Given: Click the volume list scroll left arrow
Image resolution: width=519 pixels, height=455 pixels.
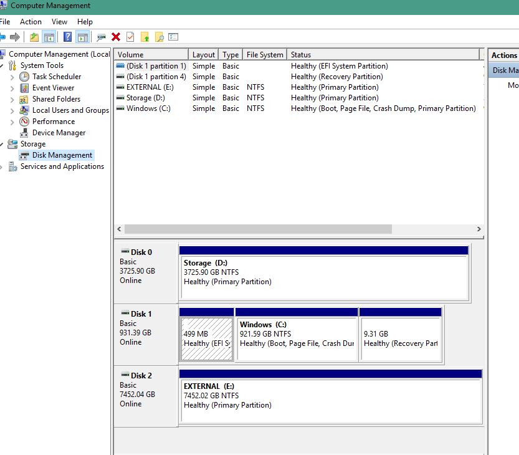Looking at the screenshot, I should [x=119, y=229].
